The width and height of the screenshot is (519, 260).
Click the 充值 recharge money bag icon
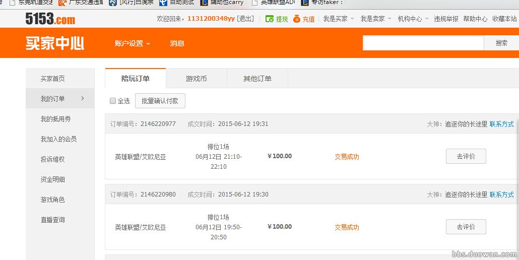pyautogui.click(x=297, y=19)
